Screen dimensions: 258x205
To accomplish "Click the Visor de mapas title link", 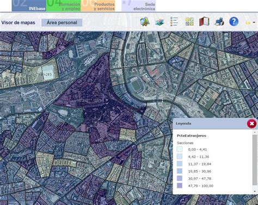I will tap(18, 23).
